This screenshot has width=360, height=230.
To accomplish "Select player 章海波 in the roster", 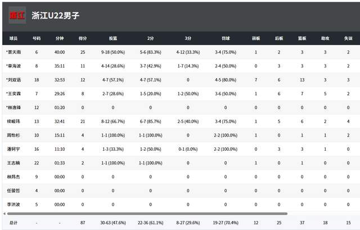I will pyautogui.click(x=13, y=66).
